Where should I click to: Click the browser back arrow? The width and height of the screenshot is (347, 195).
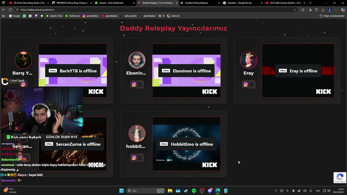[4, 10]
